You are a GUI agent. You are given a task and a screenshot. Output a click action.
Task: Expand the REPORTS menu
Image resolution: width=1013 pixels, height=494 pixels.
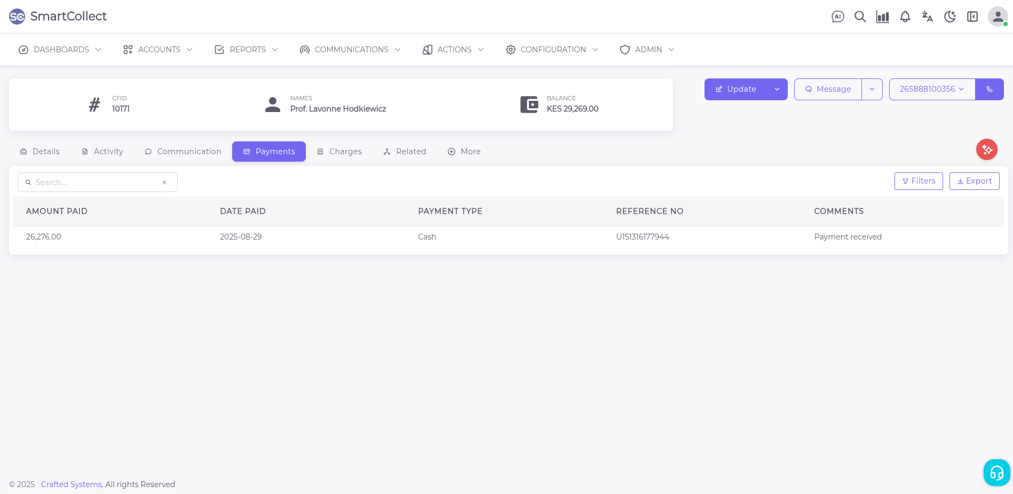pyautogui.click(x=247, y=50)
